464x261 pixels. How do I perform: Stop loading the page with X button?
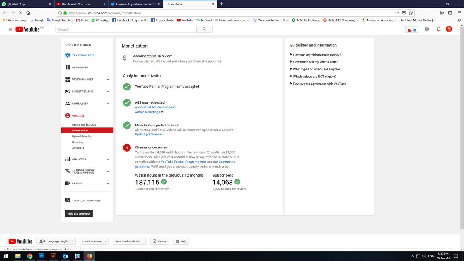(x=20, y=12)
